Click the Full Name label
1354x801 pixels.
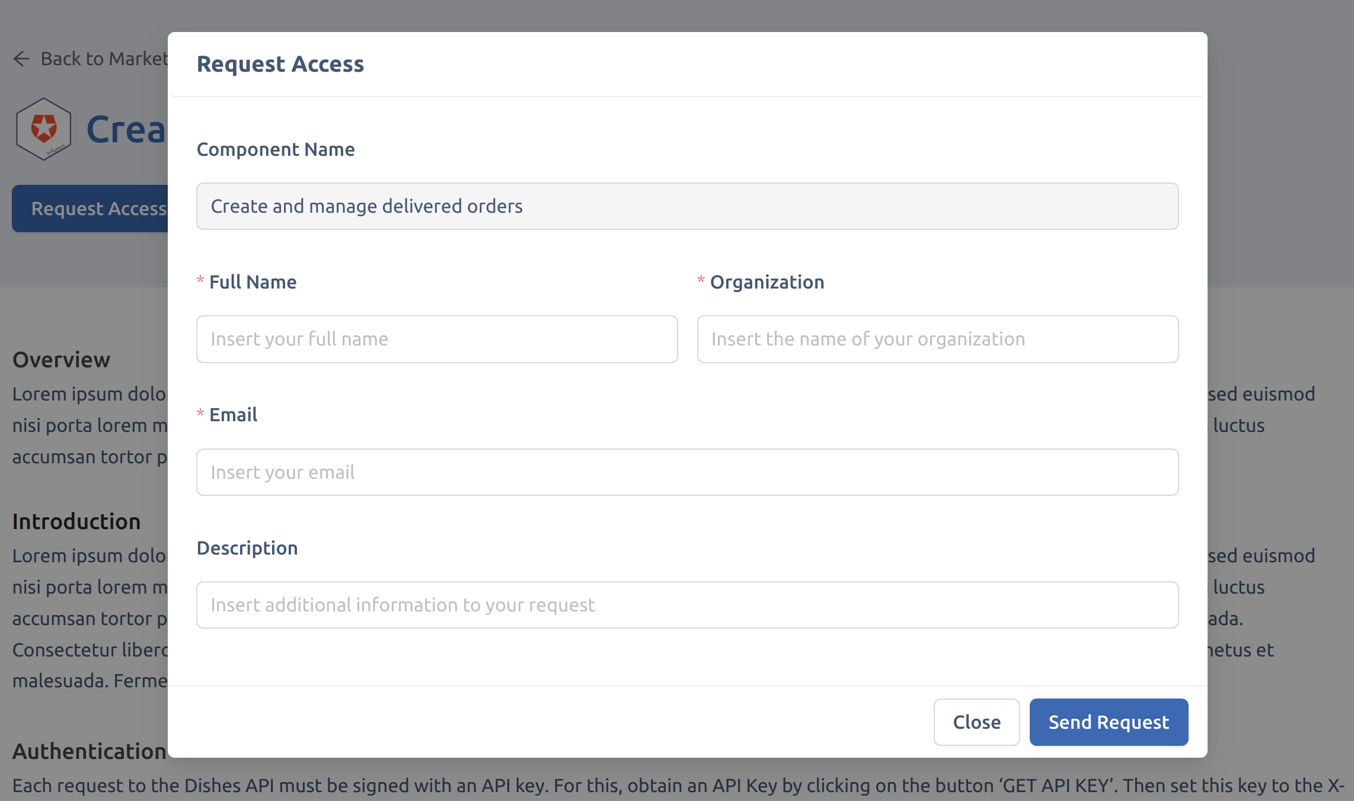pos(253,282)
